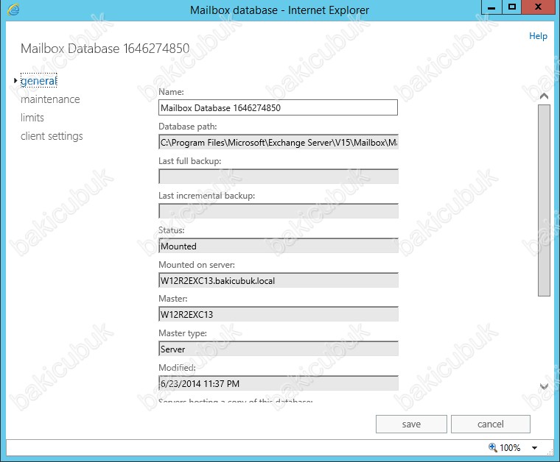This screenshot has height=462, width=560.
Task: Click the Master field W12R2EXC13
Action: tap(278, 314)
